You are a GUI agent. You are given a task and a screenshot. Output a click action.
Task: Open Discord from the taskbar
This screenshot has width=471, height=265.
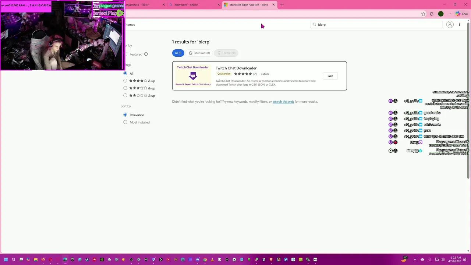point(198,259)
